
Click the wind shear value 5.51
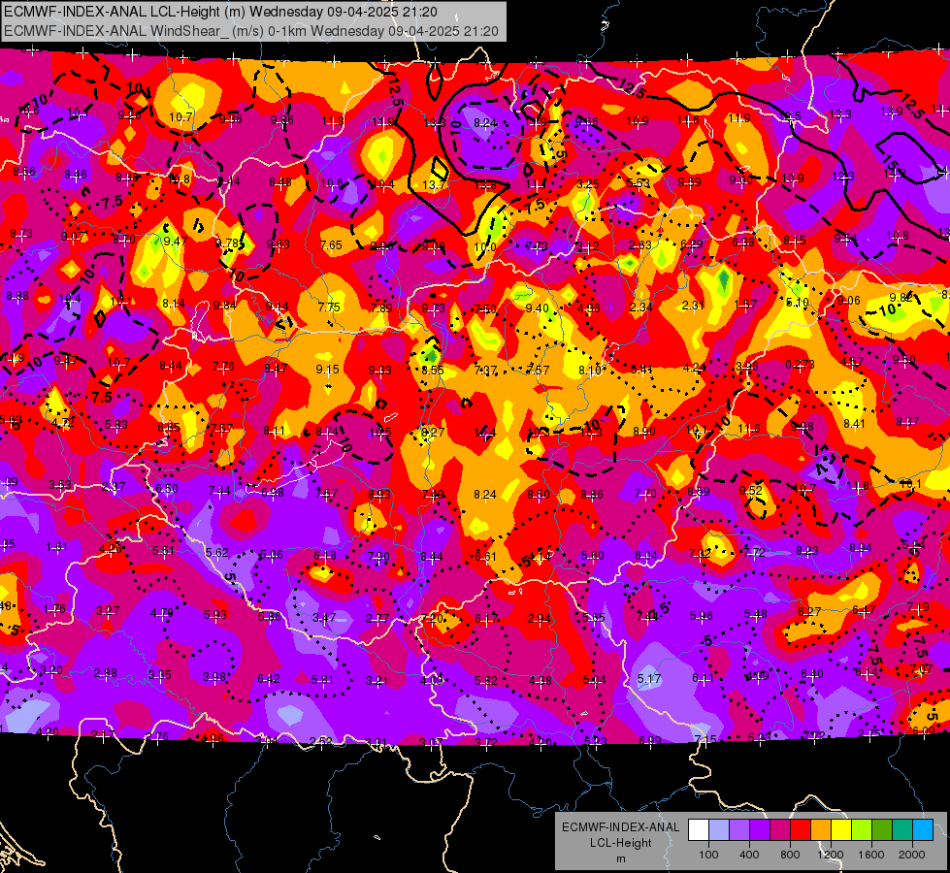(x=164, y=551)
